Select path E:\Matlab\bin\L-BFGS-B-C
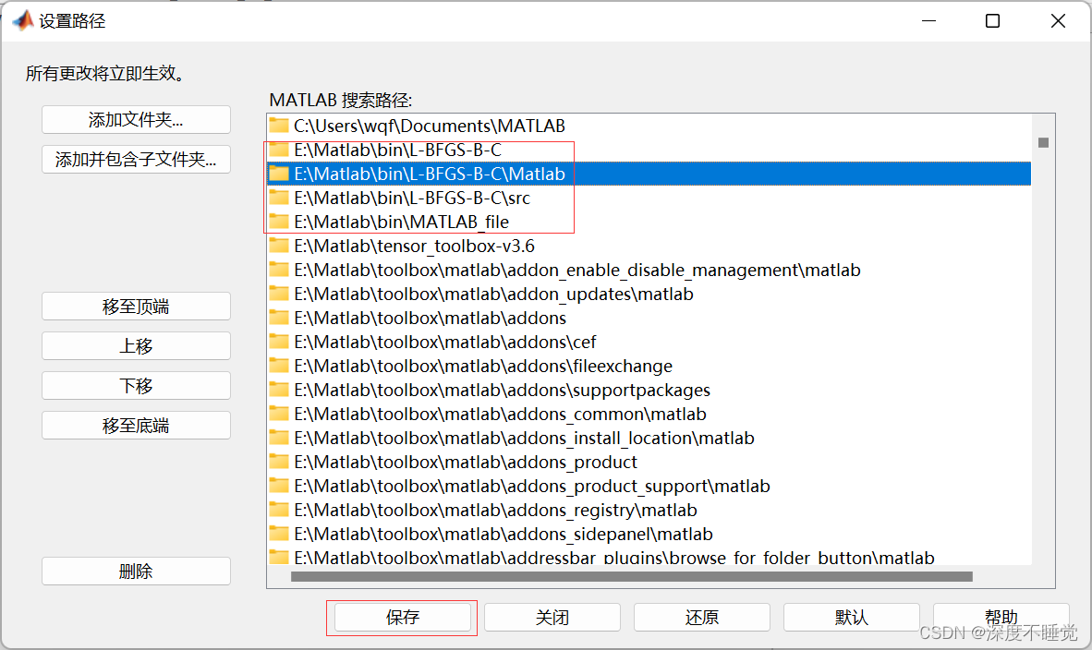 pyautogui.click(x=397, y=150)
